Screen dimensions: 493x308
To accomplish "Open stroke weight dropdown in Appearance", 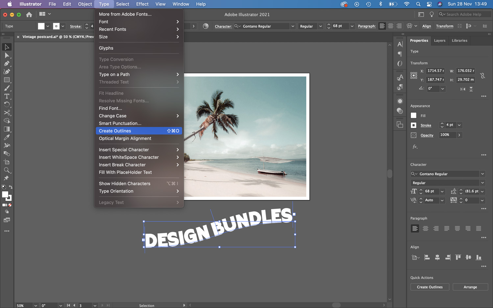I will click(459, 125).
